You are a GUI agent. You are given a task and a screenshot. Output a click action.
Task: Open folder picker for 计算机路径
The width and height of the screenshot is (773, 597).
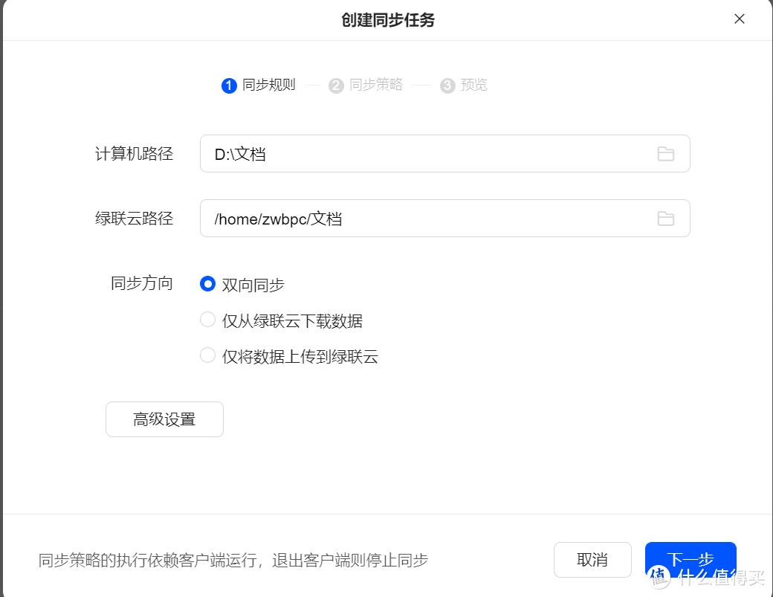tap(666, 153)
